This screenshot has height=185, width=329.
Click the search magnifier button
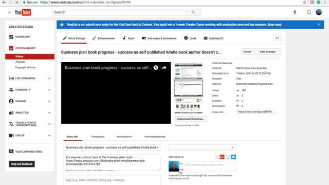(x=193, y=12)
